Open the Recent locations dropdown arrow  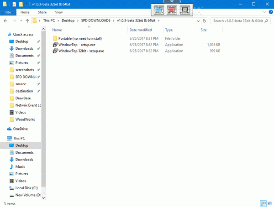pos(21,21)
